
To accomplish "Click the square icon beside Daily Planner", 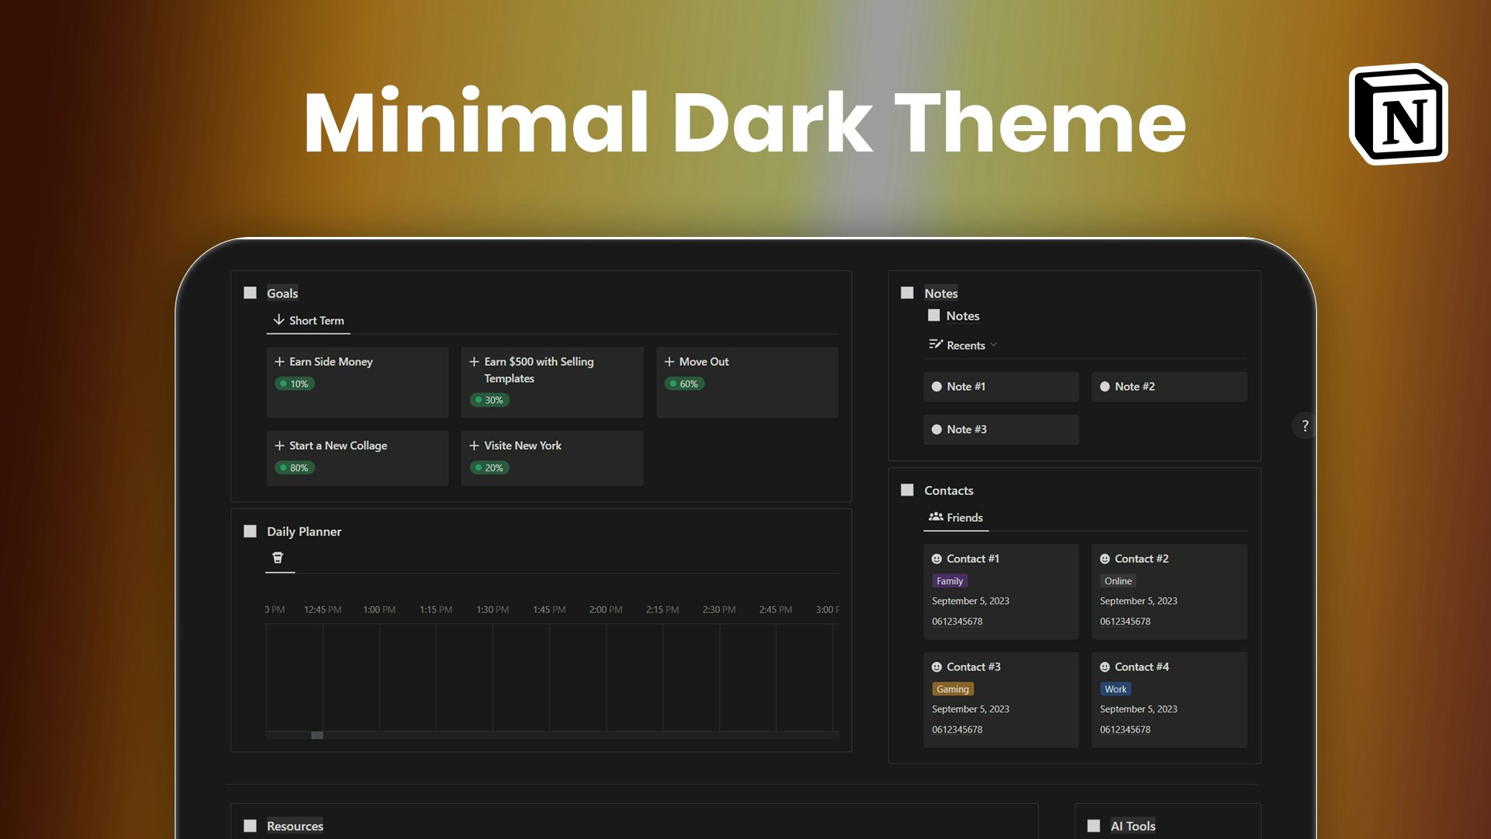I will 250,531.
